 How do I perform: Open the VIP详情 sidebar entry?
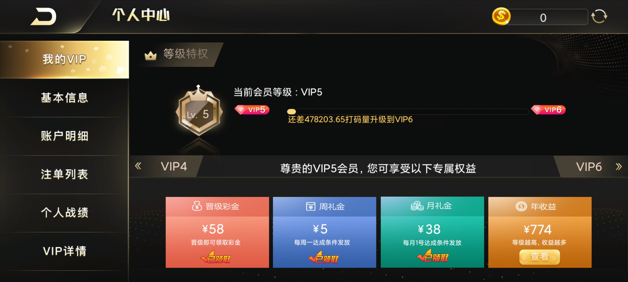click(x=64, y=251)
